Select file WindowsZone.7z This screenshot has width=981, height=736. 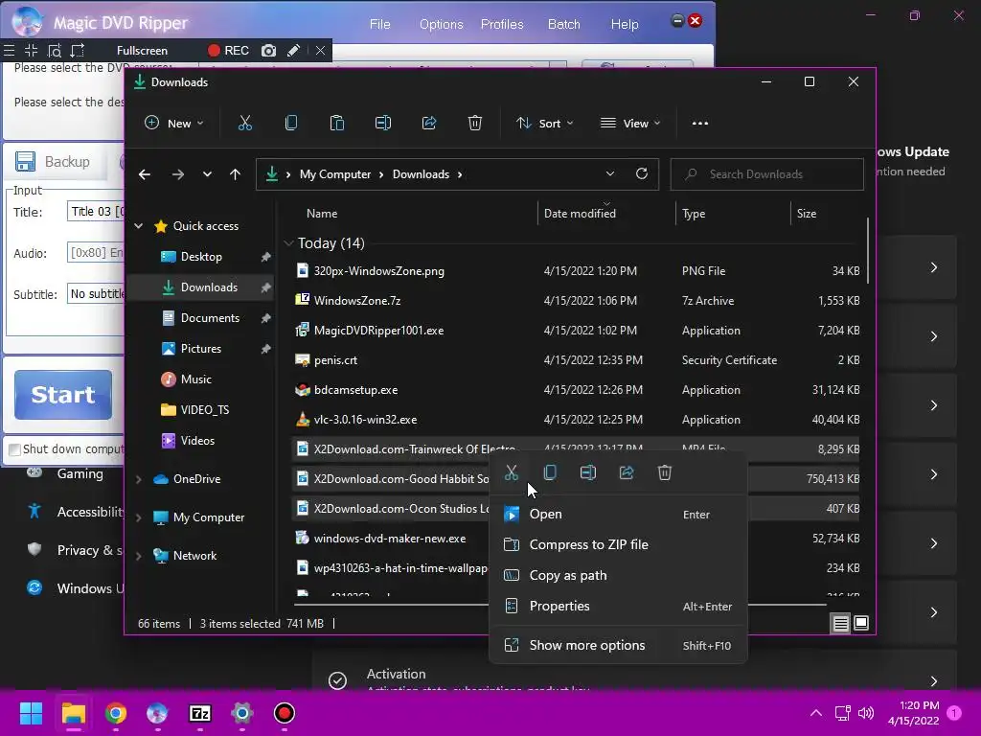click(x=357, y=301)
